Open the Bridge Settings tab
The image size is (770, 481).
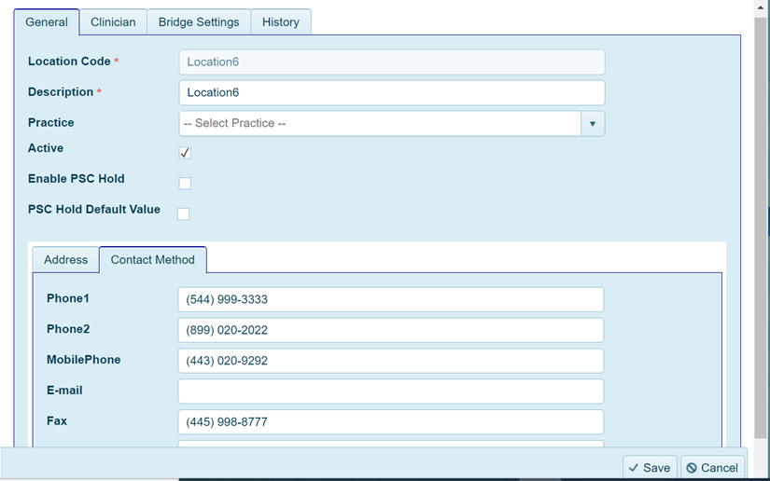point(199,22)
